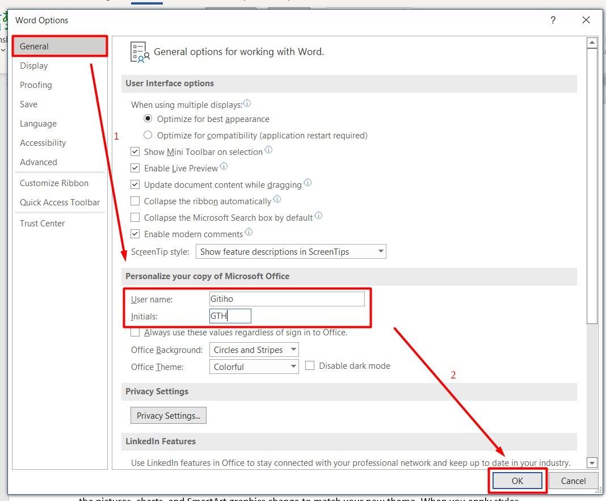
Task: Tick Disable dark mode checkbox
Action: click(x=310, y=365)
